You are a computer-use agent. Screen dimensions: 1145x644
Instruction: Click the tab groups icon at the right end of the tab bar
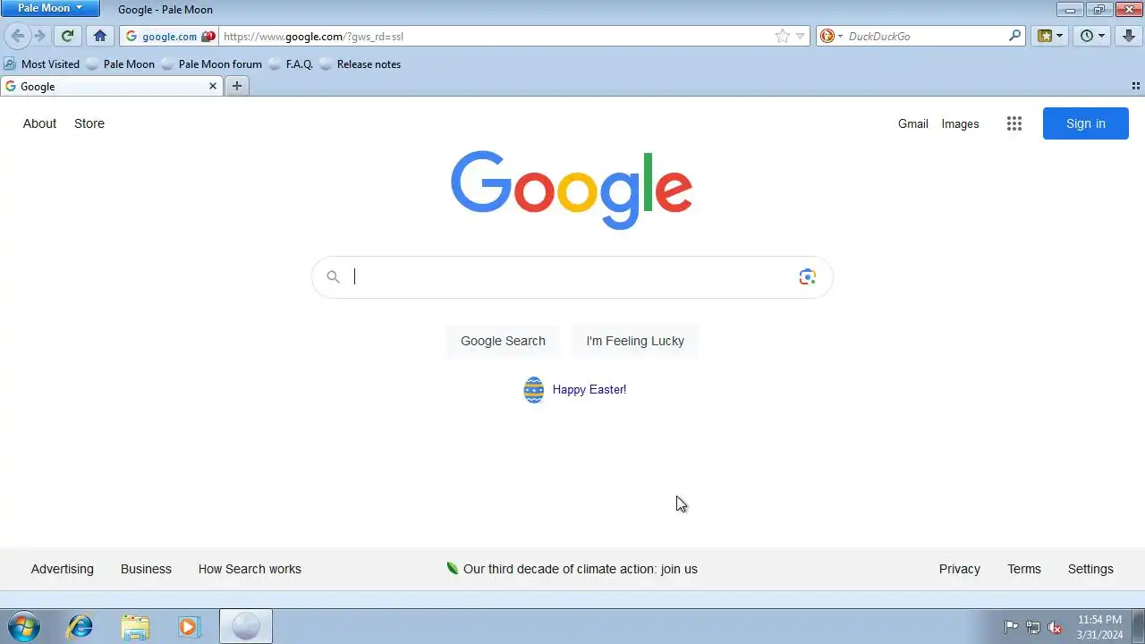(x=1136, y=86)
